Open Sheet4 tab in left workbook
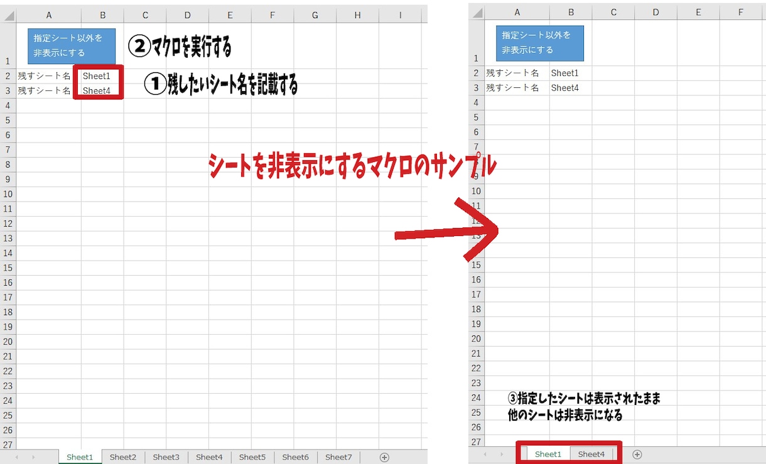The height and width of the screenshot is (464, 766). (209, 457)
